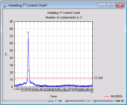Click the highest red outlier point near 75
The height and width of the screenshot is (105, 127).
coord(28,32)
